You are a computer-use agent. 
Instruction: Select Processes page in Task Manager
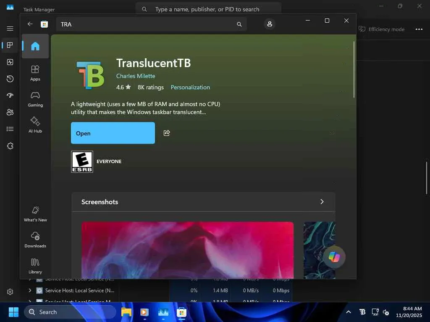pos(10,45)
